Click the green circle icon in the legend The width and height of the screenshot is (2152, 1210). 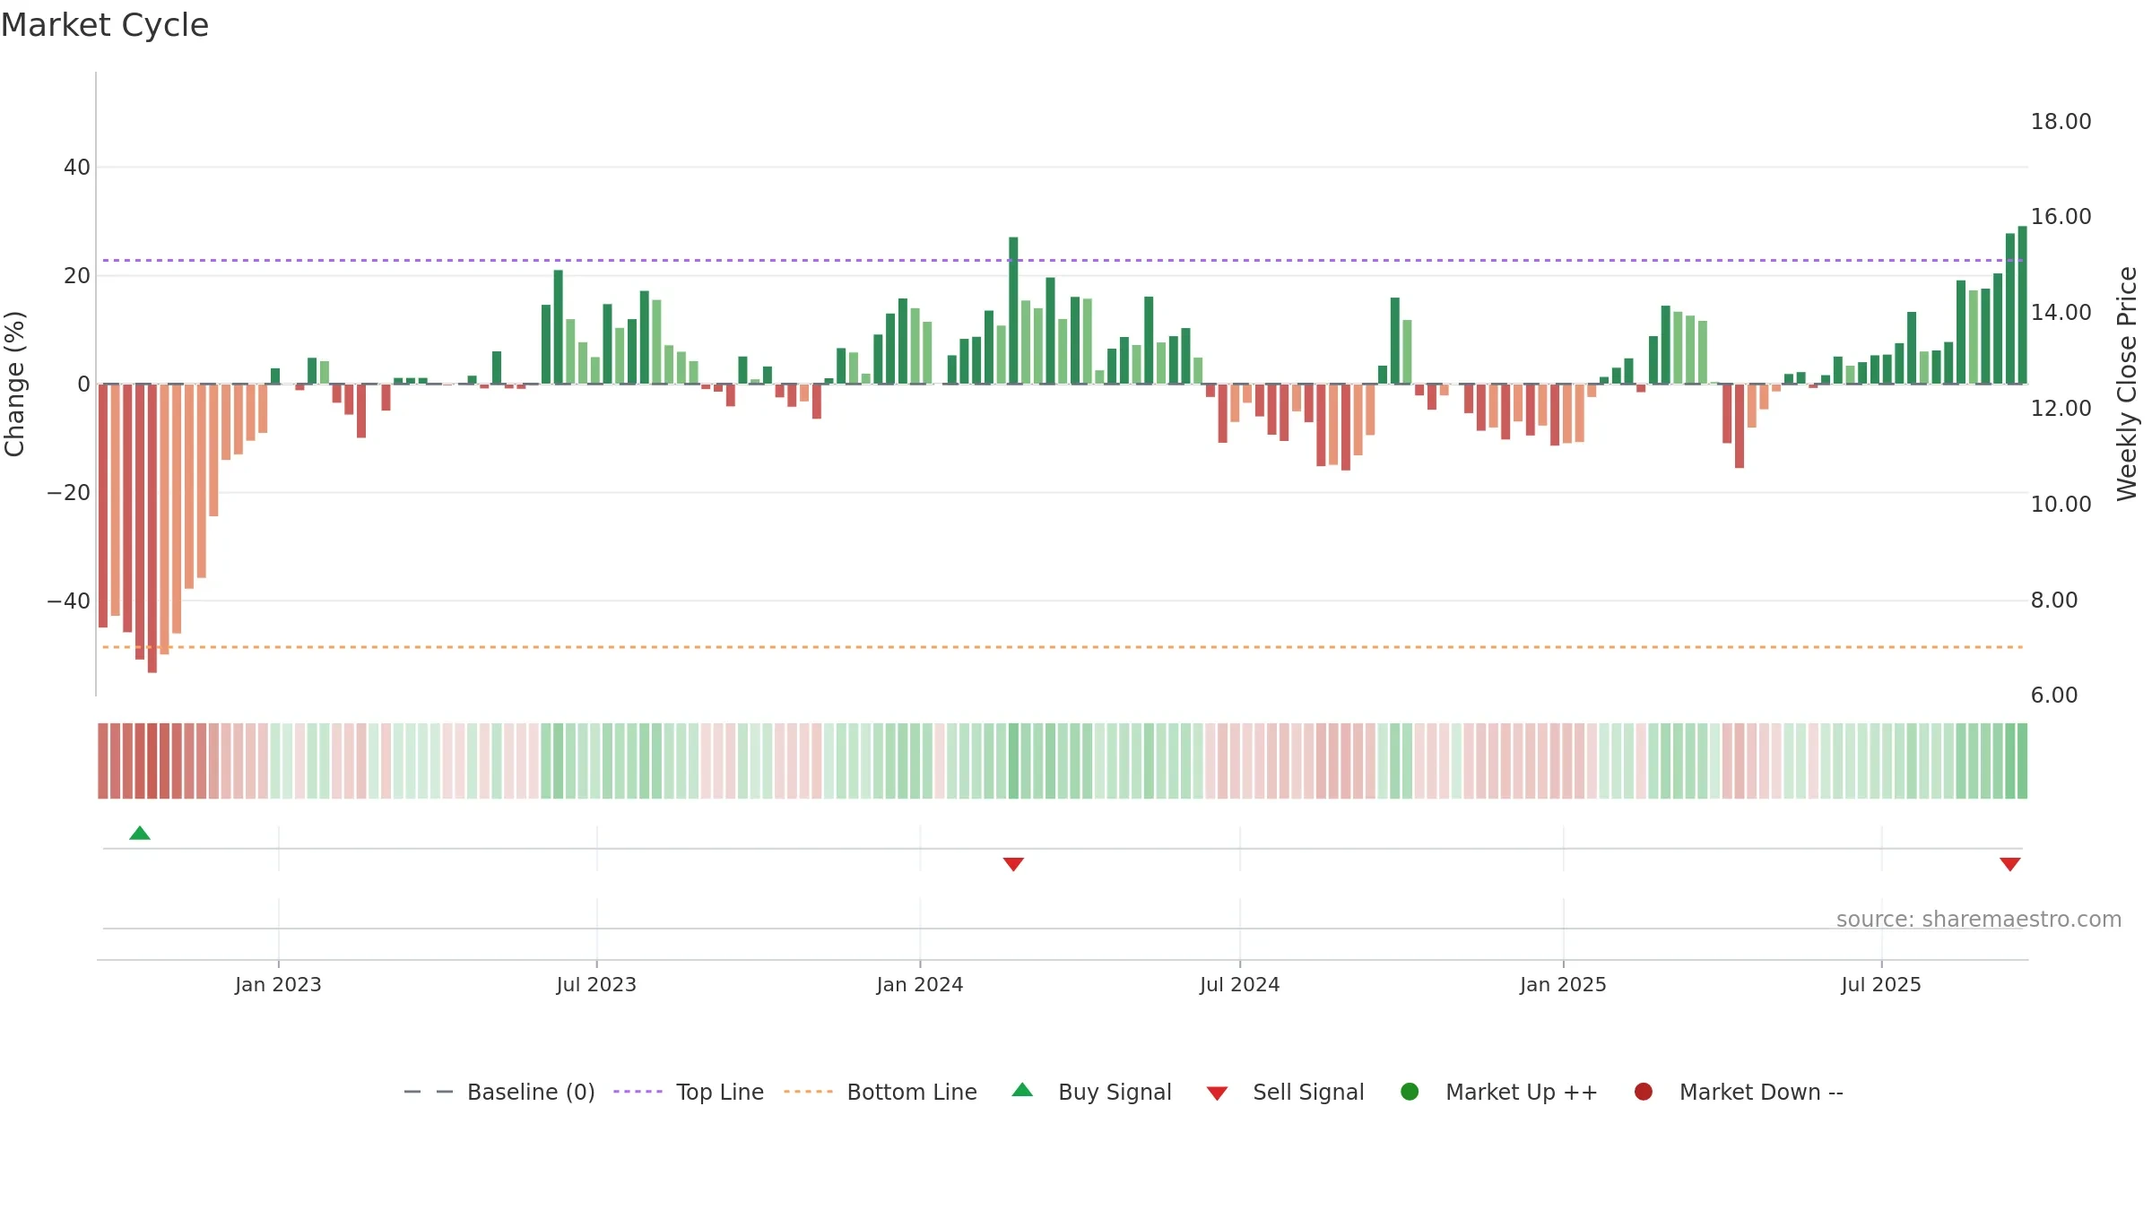[x=1410, y=1092]
